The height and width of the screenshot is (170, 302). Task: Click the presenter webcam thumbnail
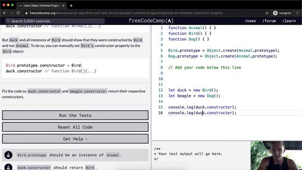coord(276,155)
